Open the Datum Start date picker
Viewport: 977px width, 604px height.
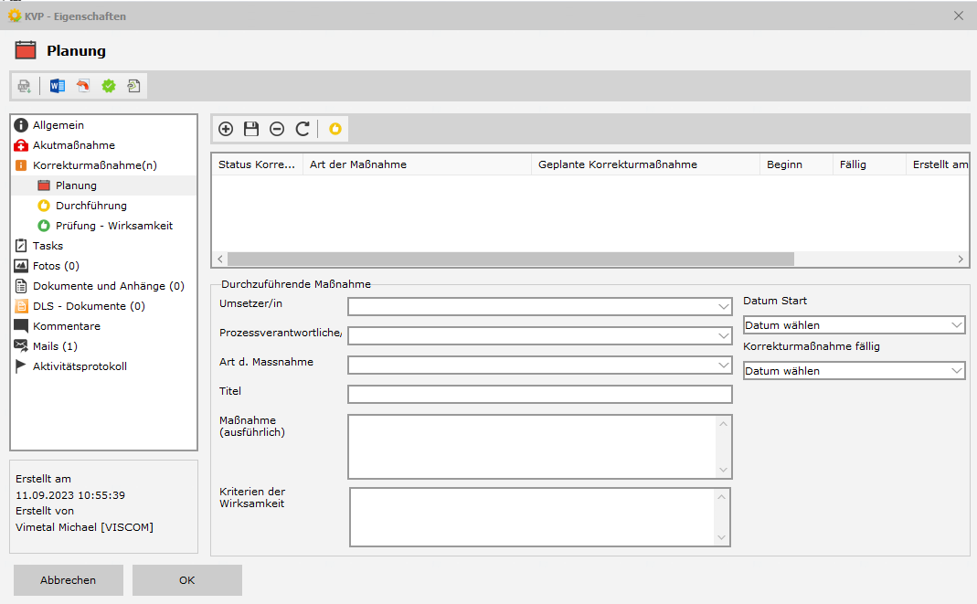point(854,325)
